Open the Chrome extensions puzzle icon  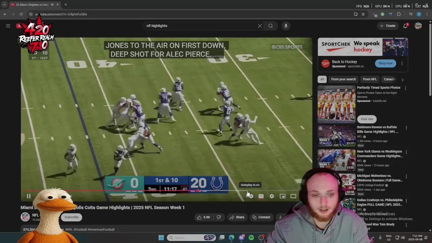[399, 14]
